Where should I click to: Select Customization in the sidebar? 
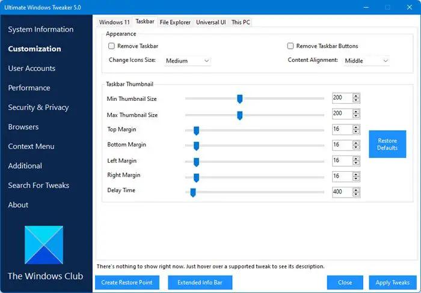34,49
